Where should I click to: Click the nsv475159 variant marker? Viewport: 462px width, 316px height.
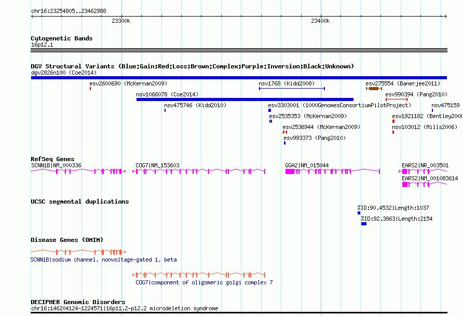point(432,110)
